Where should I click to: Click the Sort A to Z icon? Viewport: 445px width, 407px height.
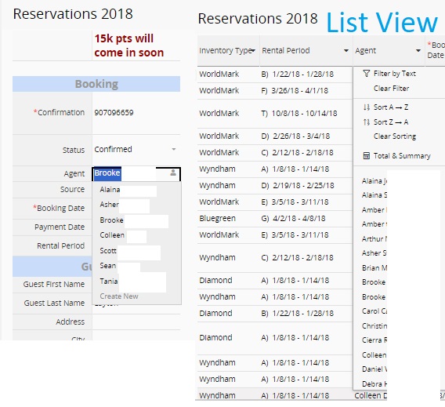point(367,107)
